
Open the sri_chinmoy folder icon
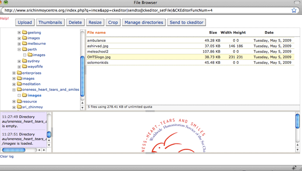point(19,106)
